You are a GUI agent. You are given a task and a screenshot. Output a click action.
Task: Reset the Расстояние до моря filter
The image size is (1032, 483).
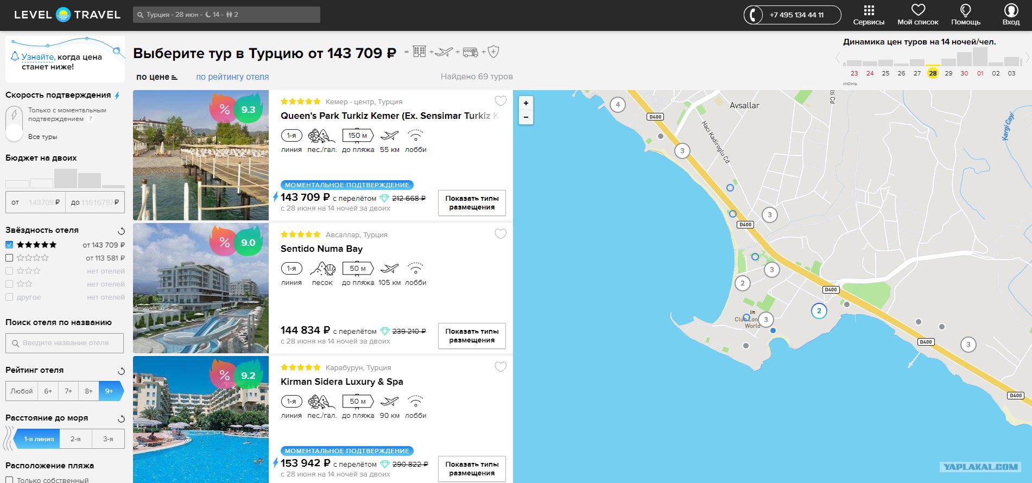(x=121, y=418)
